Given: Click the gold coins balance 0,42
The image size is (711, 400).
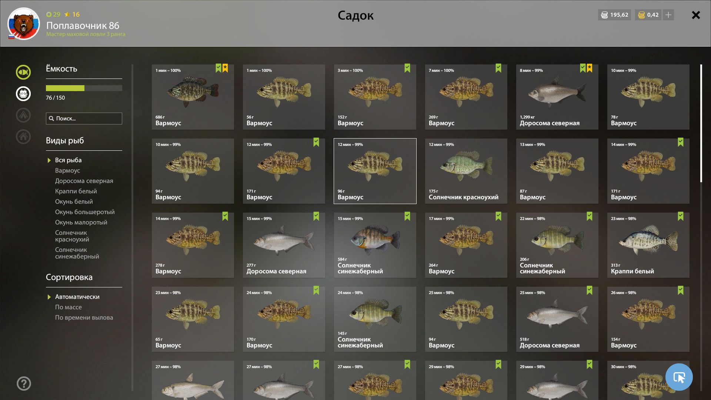Looking at the screenshot, I should point(648,15).
